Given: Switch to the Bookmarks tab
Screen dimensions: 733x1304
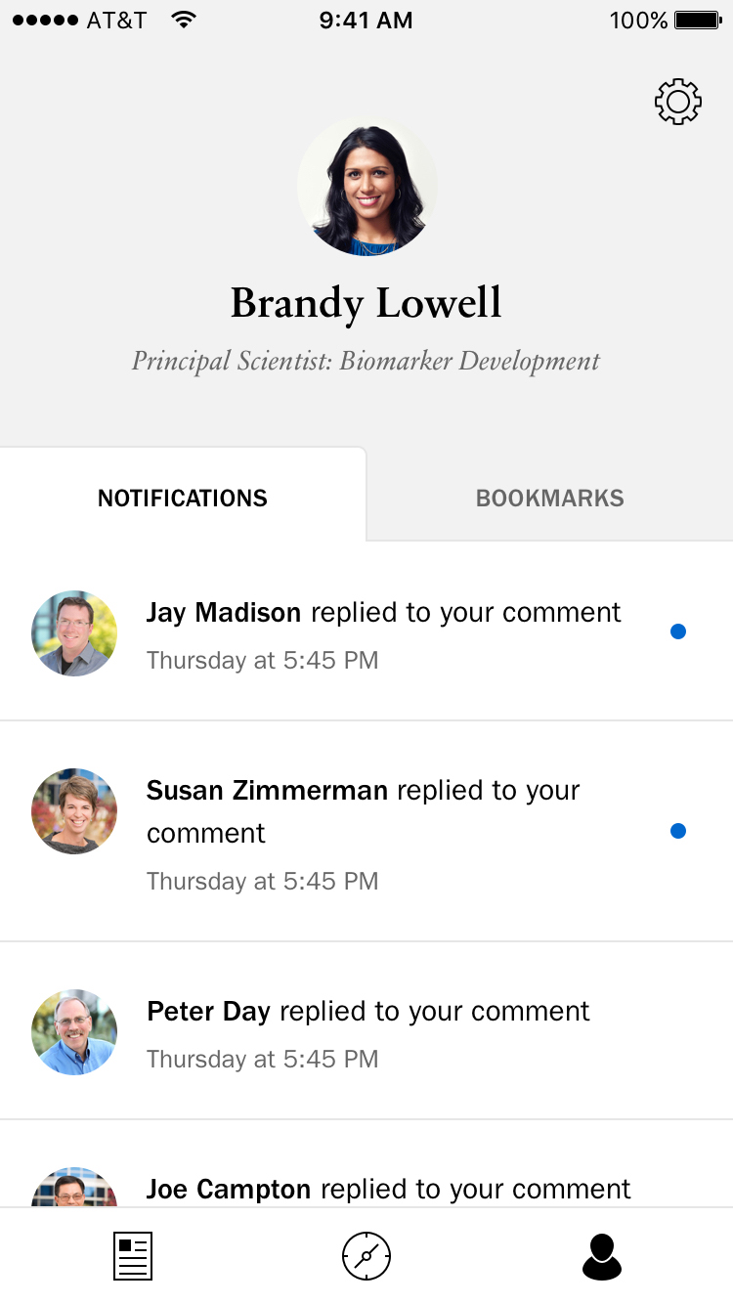Looking at the screenshot, I should (x=549, y=498).
